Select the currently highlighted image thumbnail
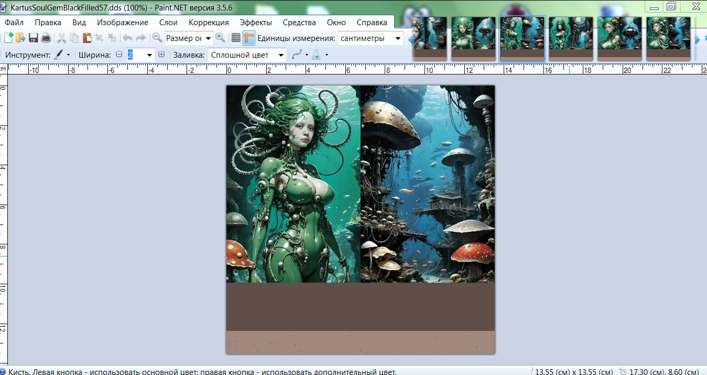Viewport: 707px width, 375px height. tap(522, 38)
